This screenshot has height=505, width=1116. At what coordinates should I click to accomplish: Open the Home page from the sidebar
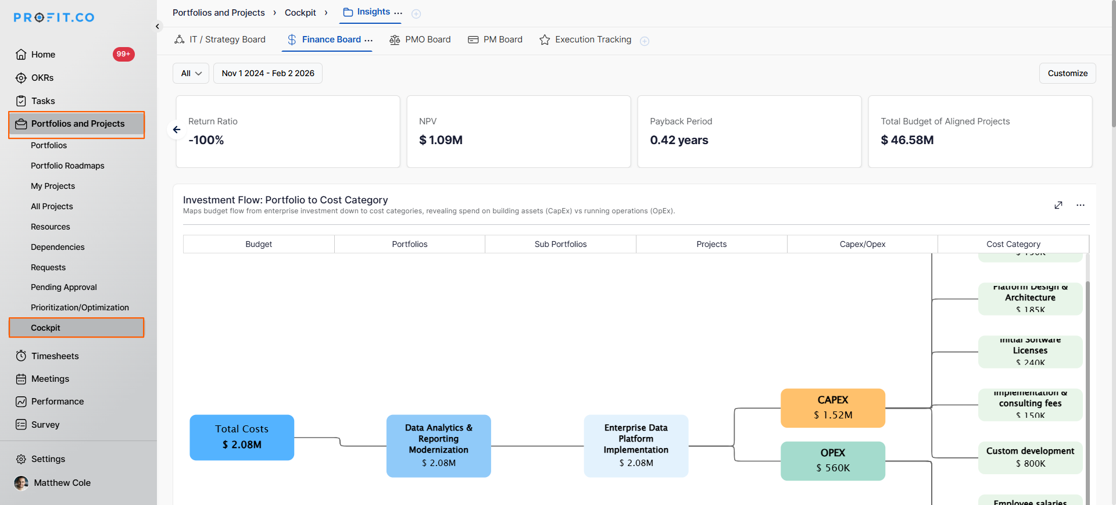(x=43, y=55)
